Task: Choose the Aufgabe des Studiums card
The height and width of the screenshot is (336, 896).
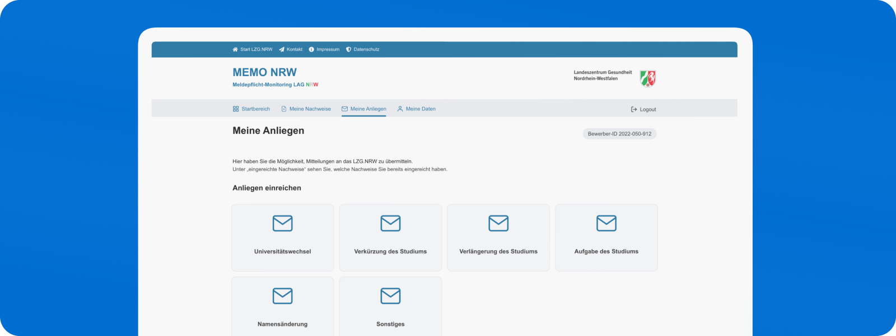Action: [606, 237]
